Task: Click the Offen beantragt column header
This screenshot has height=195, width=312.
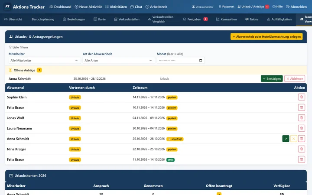Action: point(219,185)
